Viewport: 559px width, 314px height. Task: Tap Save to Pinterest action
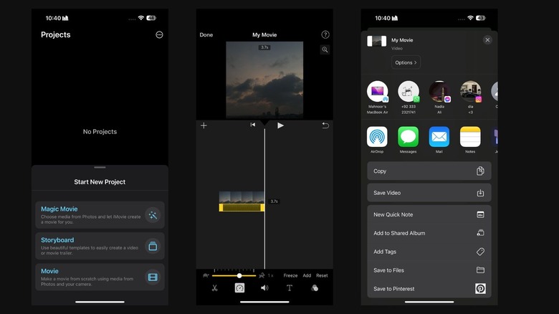tap(429, 289)
